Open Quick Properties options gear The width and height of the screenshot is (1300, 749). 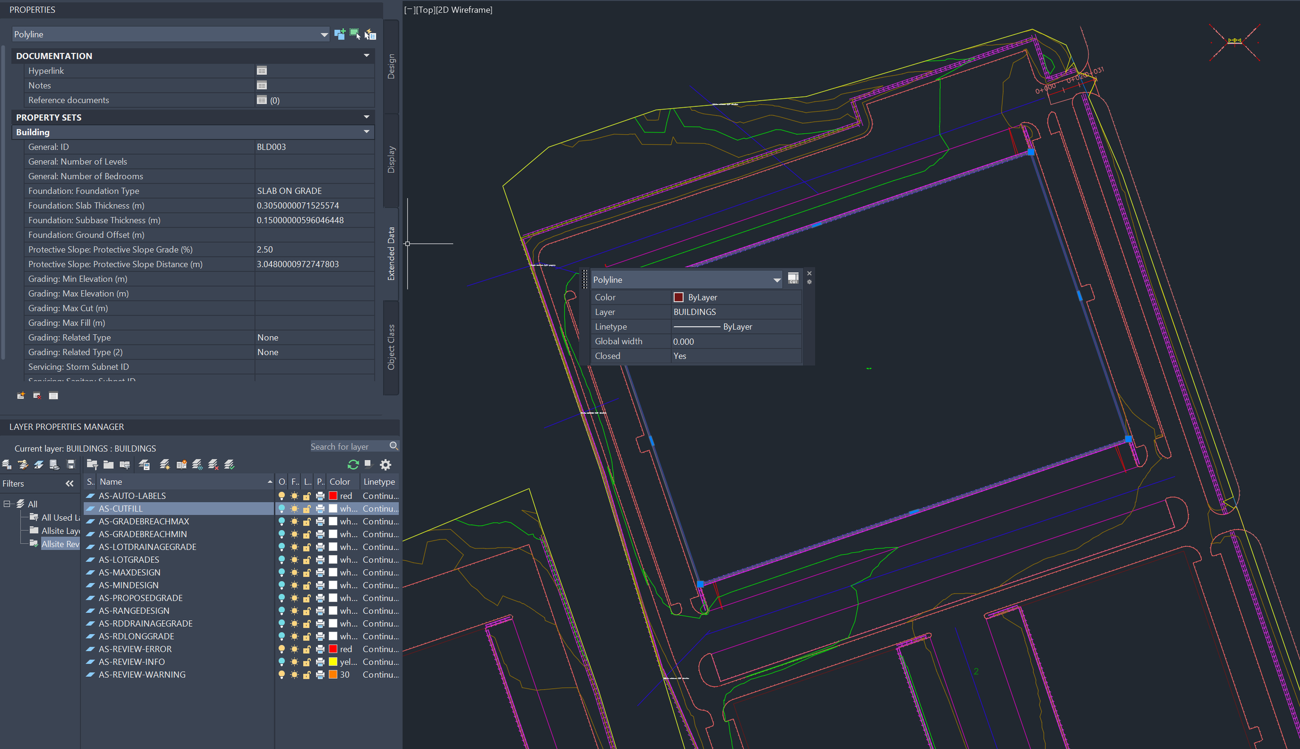point(809,282)
